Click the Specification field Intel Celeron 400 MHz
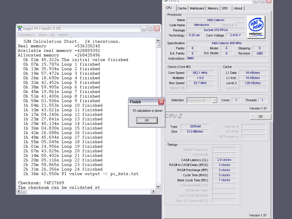 227,43
